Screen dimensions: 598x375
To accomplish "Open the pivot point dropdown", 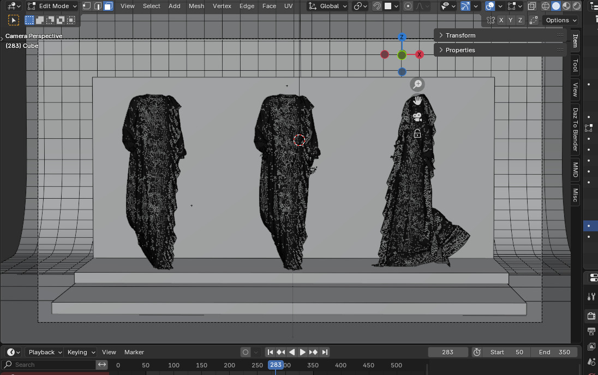I will pos(361,6).
